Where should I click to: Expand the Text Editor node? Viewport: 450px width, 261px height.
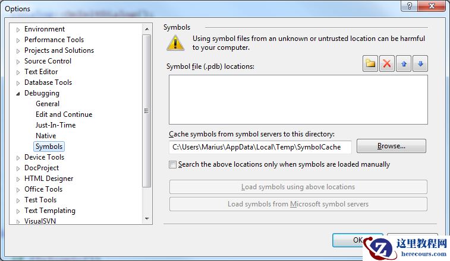(18, 72)
